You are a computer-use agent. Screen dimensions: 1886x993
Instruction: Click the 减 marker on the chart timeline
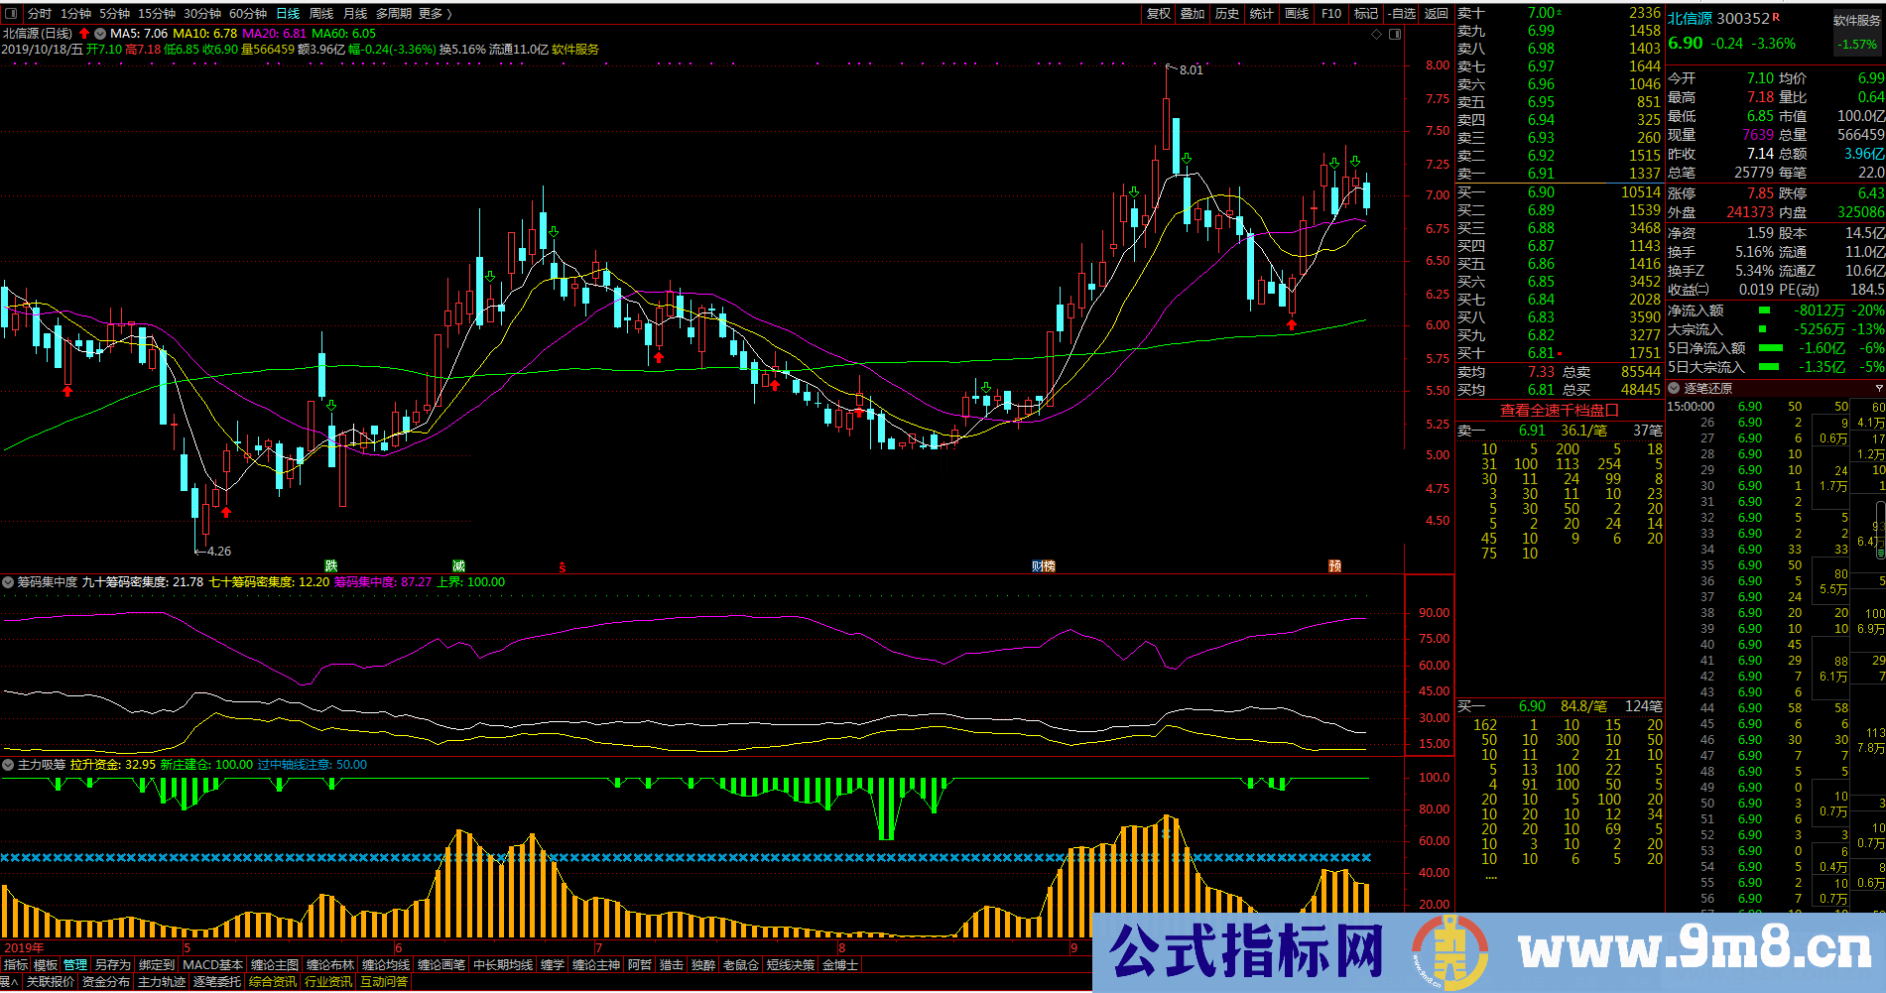click(x=458, y=565)
